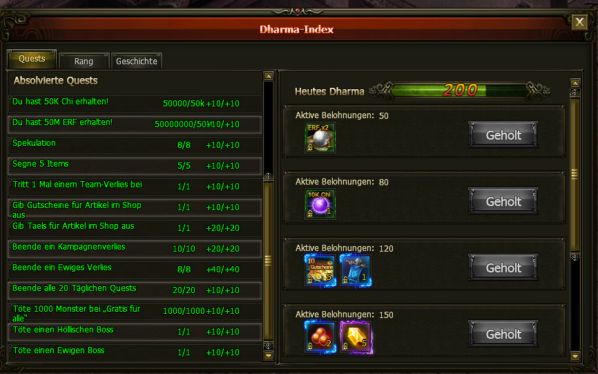Select the red orbs reward icon
This screenshot has height=374, width=598.
click(320, 337)
